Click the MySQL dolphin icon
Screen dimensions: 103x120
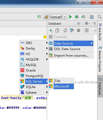pyautogui.click(x=22, y=65)
